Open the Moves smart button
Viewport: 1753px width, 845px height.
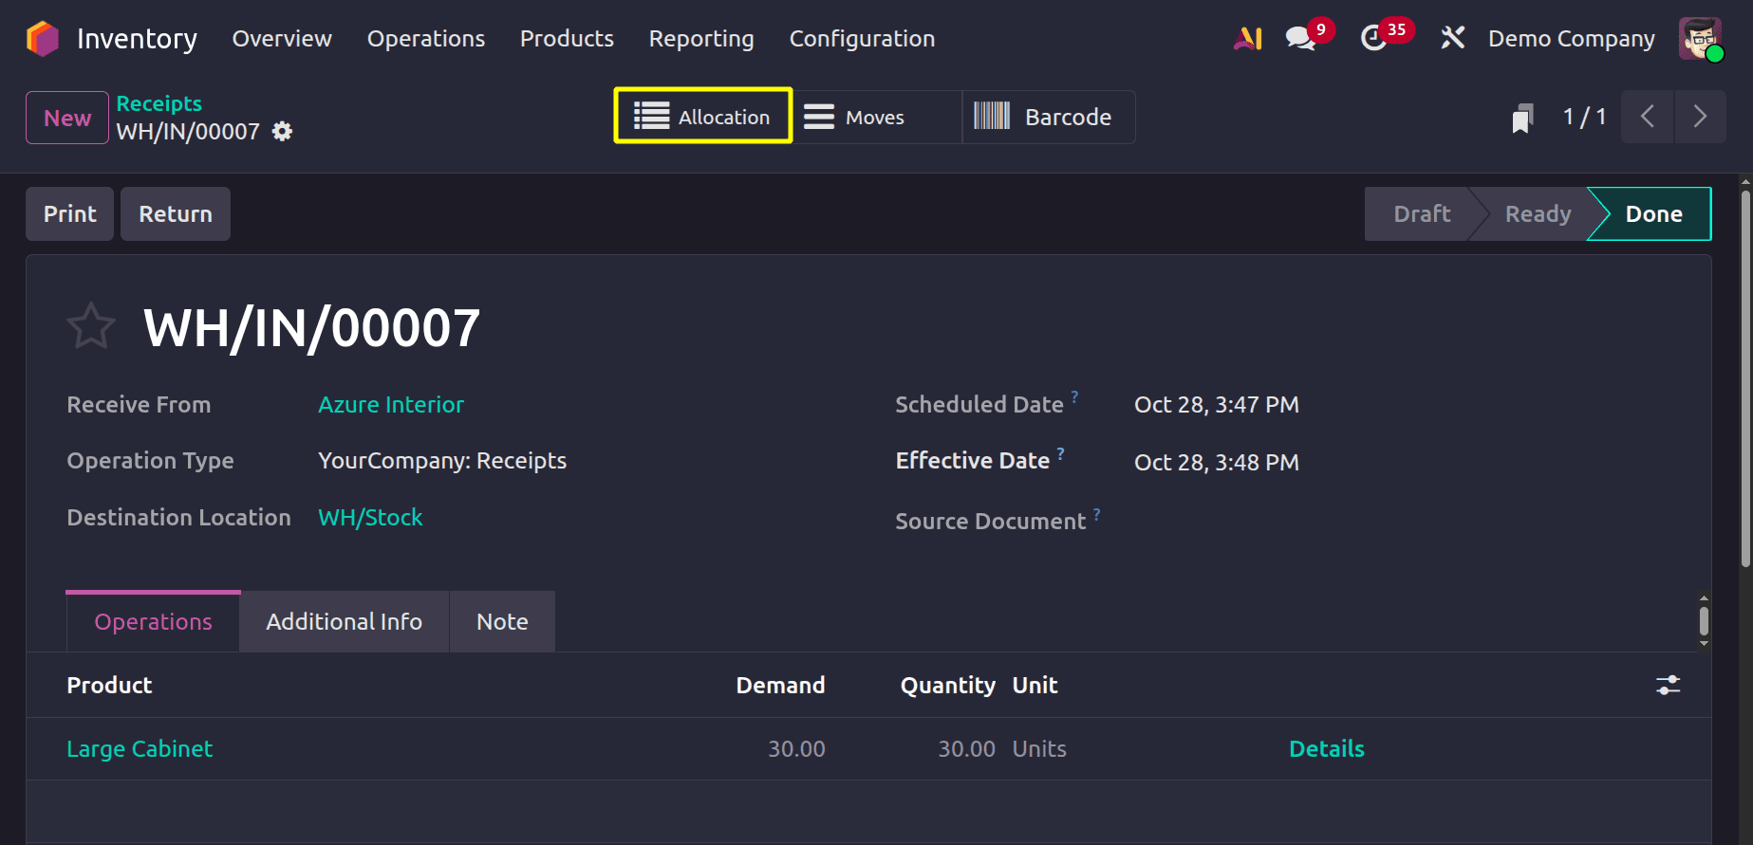pos(877,117)
